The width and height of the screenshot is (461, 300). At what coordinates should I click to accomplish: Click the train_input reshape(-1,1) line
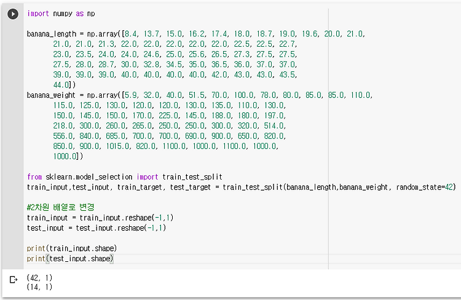coord(100,218)
